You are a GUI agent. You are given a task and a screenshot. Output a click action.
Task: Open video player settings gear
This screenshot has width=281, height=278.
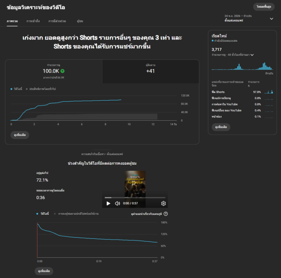163,203
